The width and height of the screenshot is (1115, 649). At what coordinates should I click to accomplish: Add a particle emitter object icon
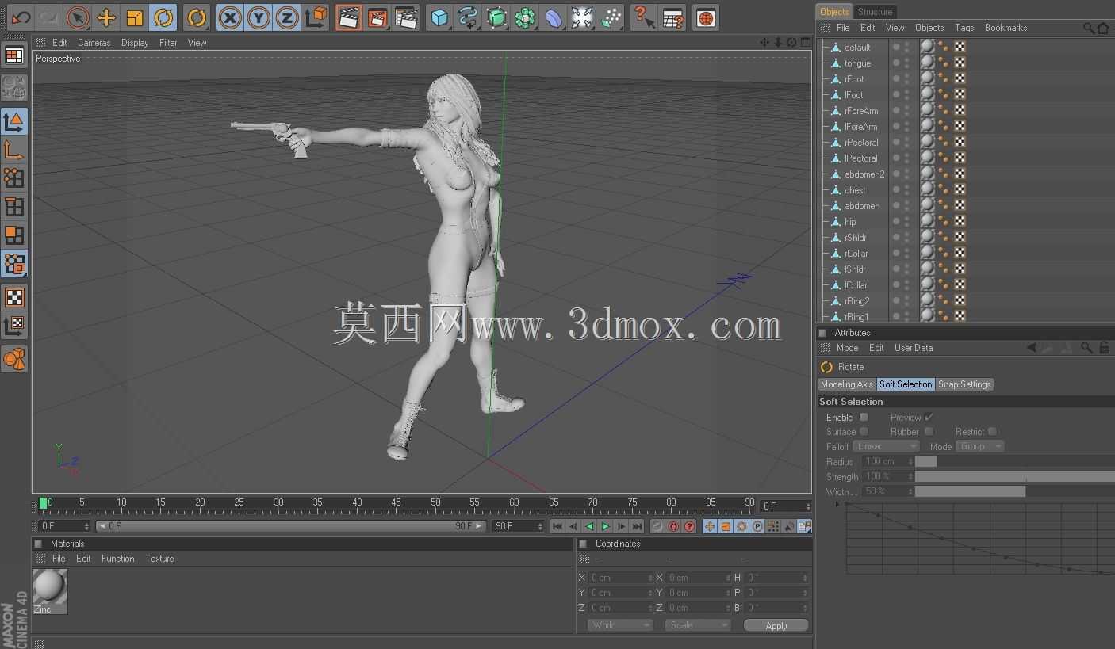pos(611,17)
